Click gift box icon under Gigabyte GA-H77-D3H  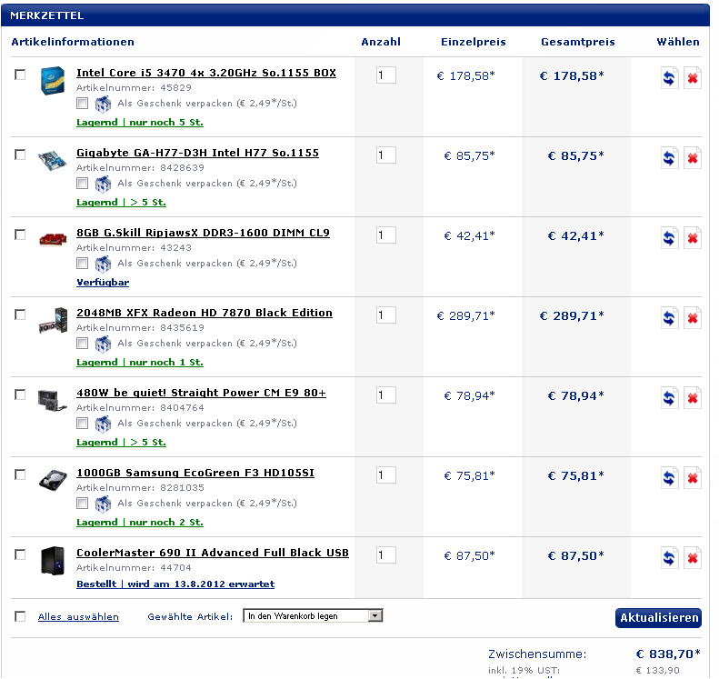pos(103,184)
